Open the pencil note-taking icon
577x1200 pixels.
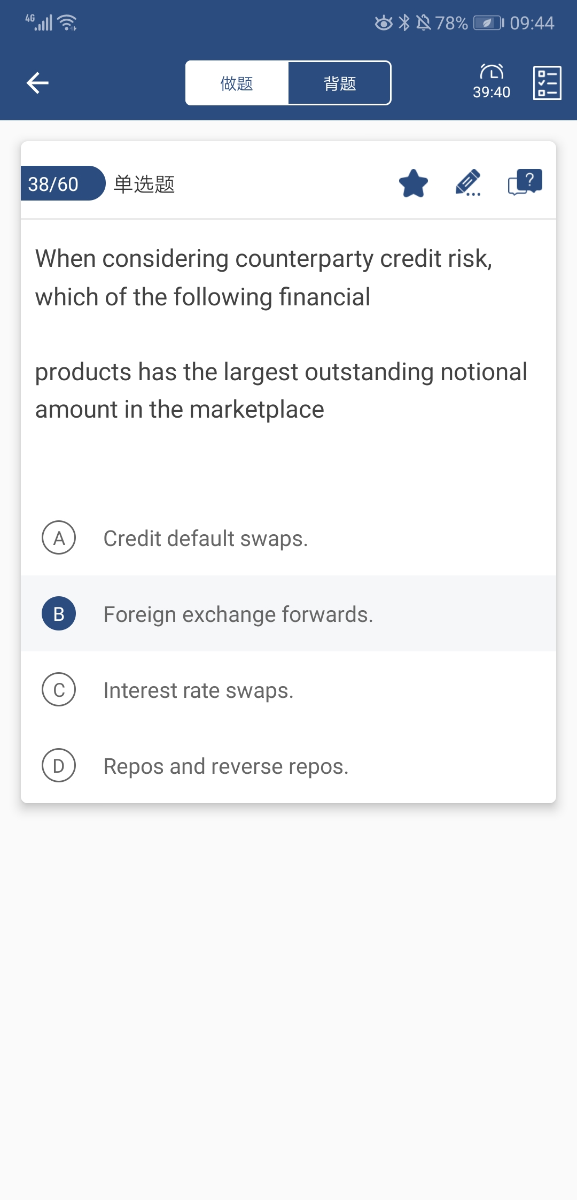pyautogui.click(x=469, y=183)
